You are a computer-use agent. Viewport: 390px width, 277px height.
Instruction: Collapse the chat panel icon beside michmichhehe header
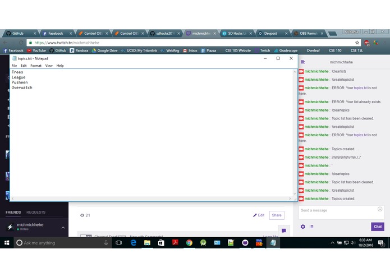tap(302, 62)
